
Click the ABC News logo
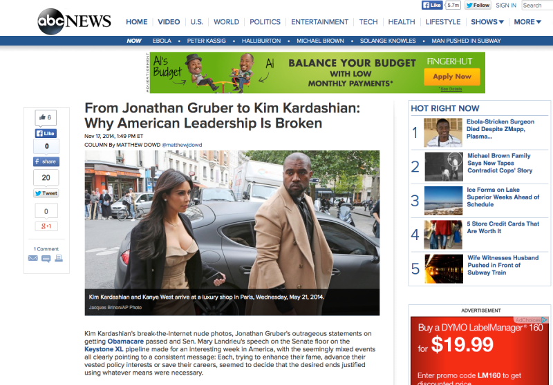click(74, 21)
